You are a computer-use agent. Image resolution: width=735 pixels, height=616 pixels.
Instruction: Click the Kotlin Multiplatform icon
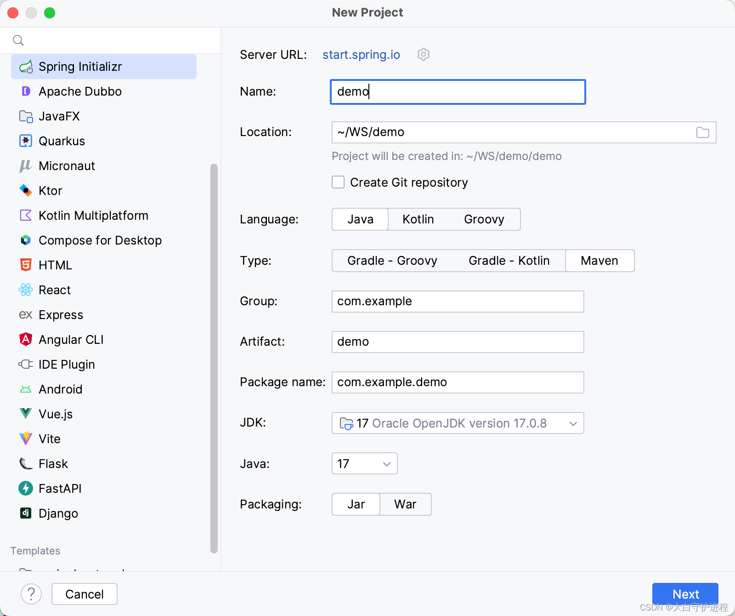coord(26,216)
